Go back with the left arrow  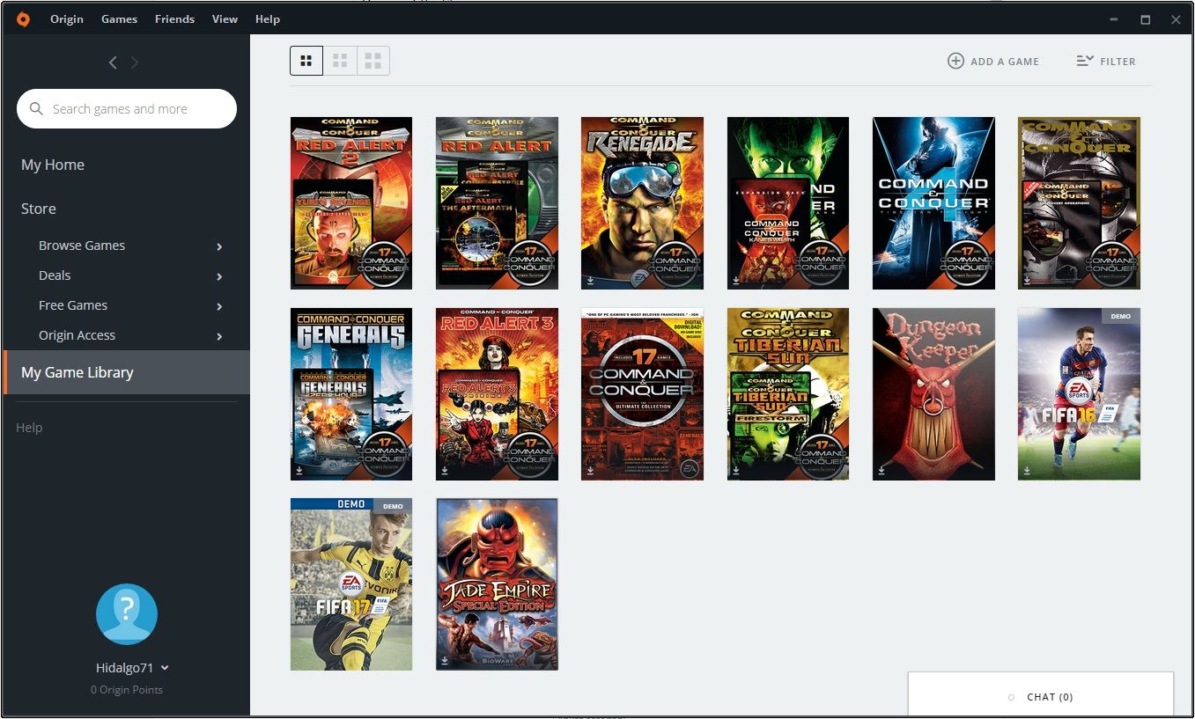[x=113, y=62]
